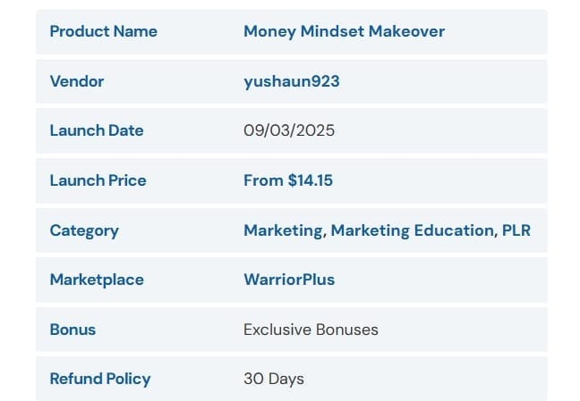Viewport: 580px width, 401px height.
Task: Select the PLR category link
Action: (516, 230)
